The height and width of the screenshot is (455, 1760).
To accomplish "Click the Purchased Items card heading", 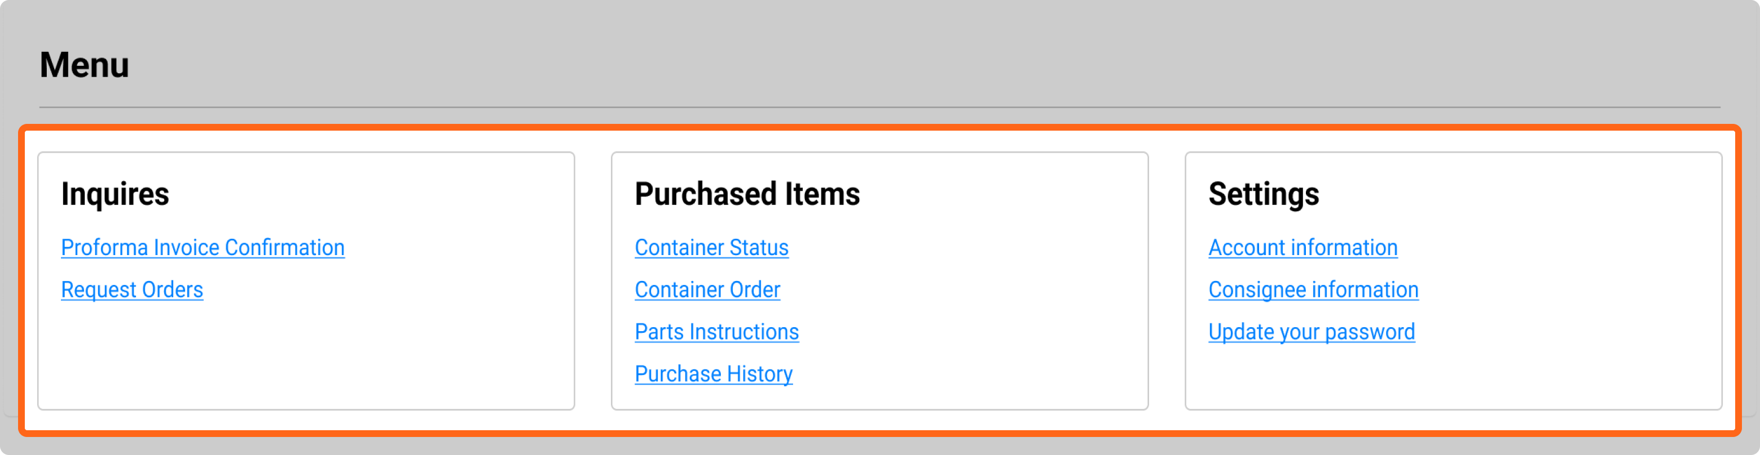I will tap(747, 194).
